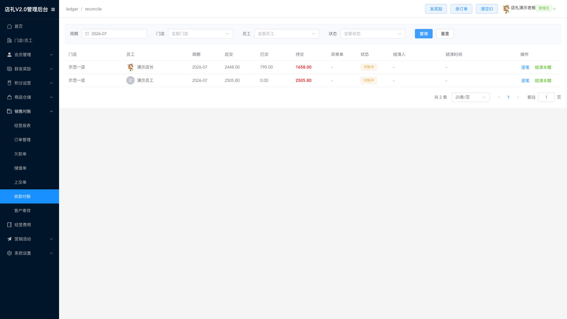Open the 储值单 menu item
The image size is (567, 319).
[30, 168]
